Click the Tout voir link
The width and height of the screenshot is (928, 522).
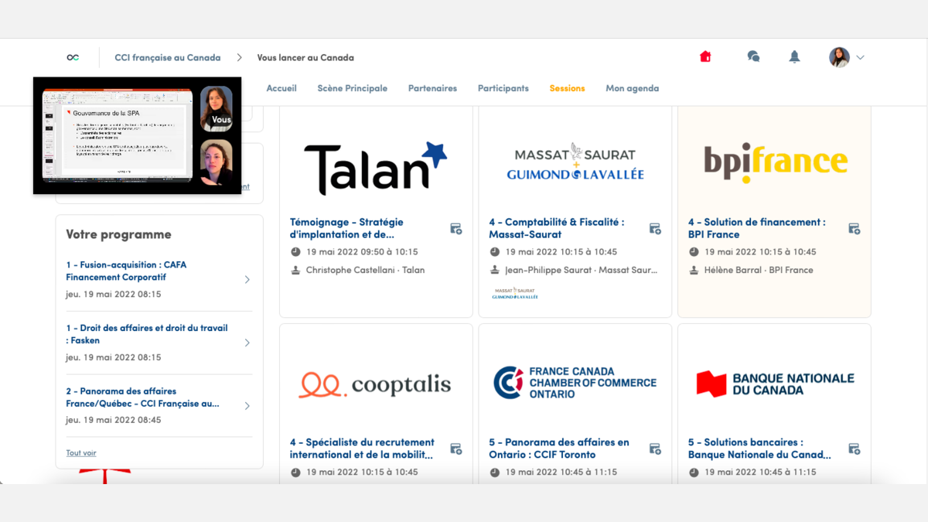tap(81, 453)
